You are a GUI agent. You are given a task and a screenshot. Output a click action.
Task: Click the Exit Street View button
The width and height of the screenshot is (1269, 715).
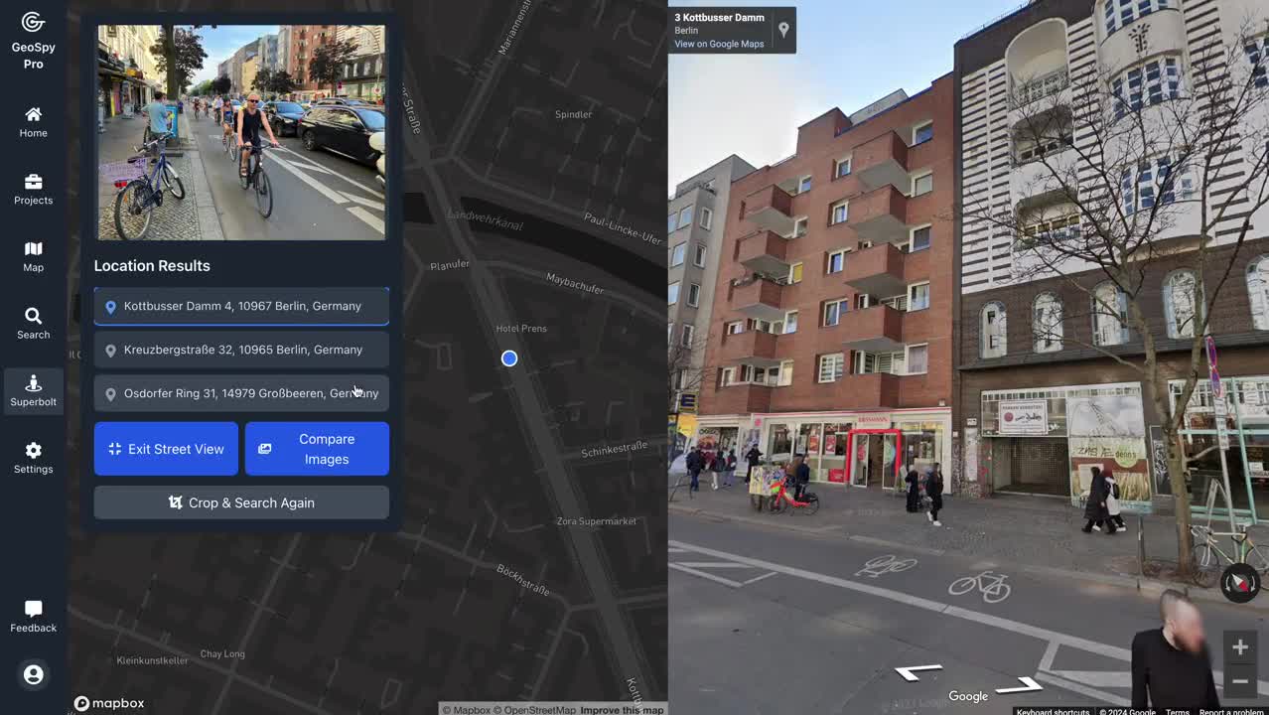(x=166, y=449)
